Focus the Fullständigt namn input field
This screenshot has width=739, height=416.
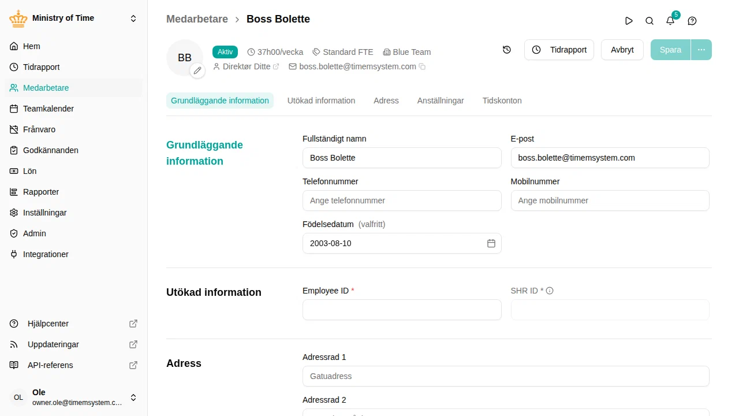point(402,158)
